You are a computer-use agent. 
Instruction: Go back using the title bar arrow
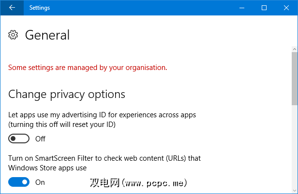(12, 8)
